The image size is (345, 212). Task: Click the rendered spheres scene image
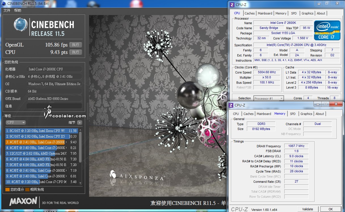click(x=158, y=106)
